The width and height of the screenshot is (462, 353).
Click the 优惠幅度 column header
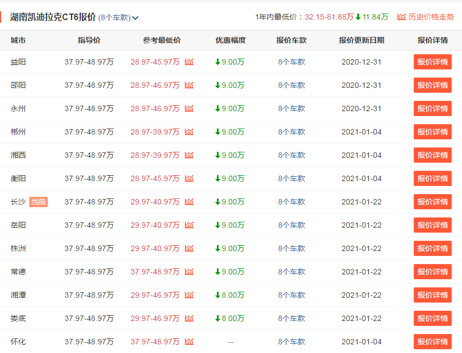[x=230, y=40]
